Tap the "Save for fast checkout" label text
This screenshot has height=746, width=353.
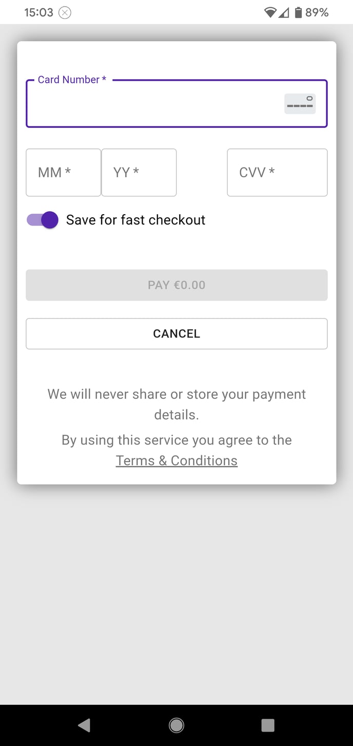tap(135, 220)
